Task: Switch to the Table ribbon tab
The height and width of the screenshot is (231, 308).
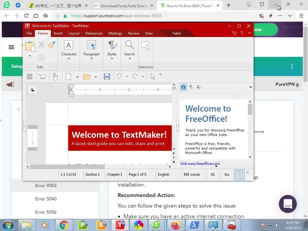Action: (176, 33)
